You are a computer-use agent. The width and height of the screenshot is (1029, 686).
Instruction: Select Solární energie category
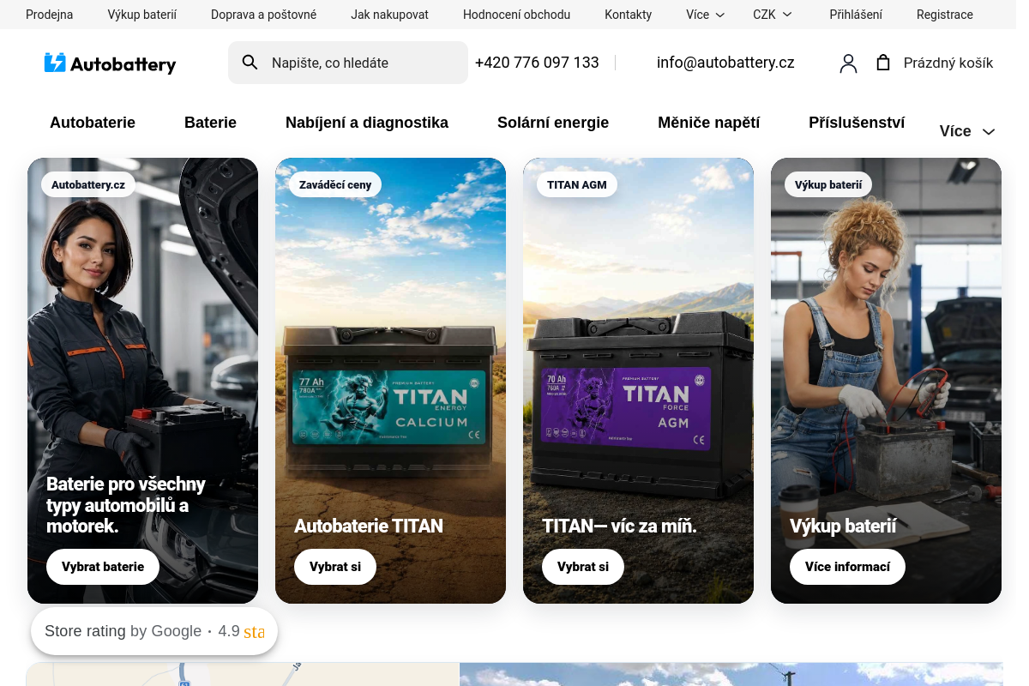point(553,123)
